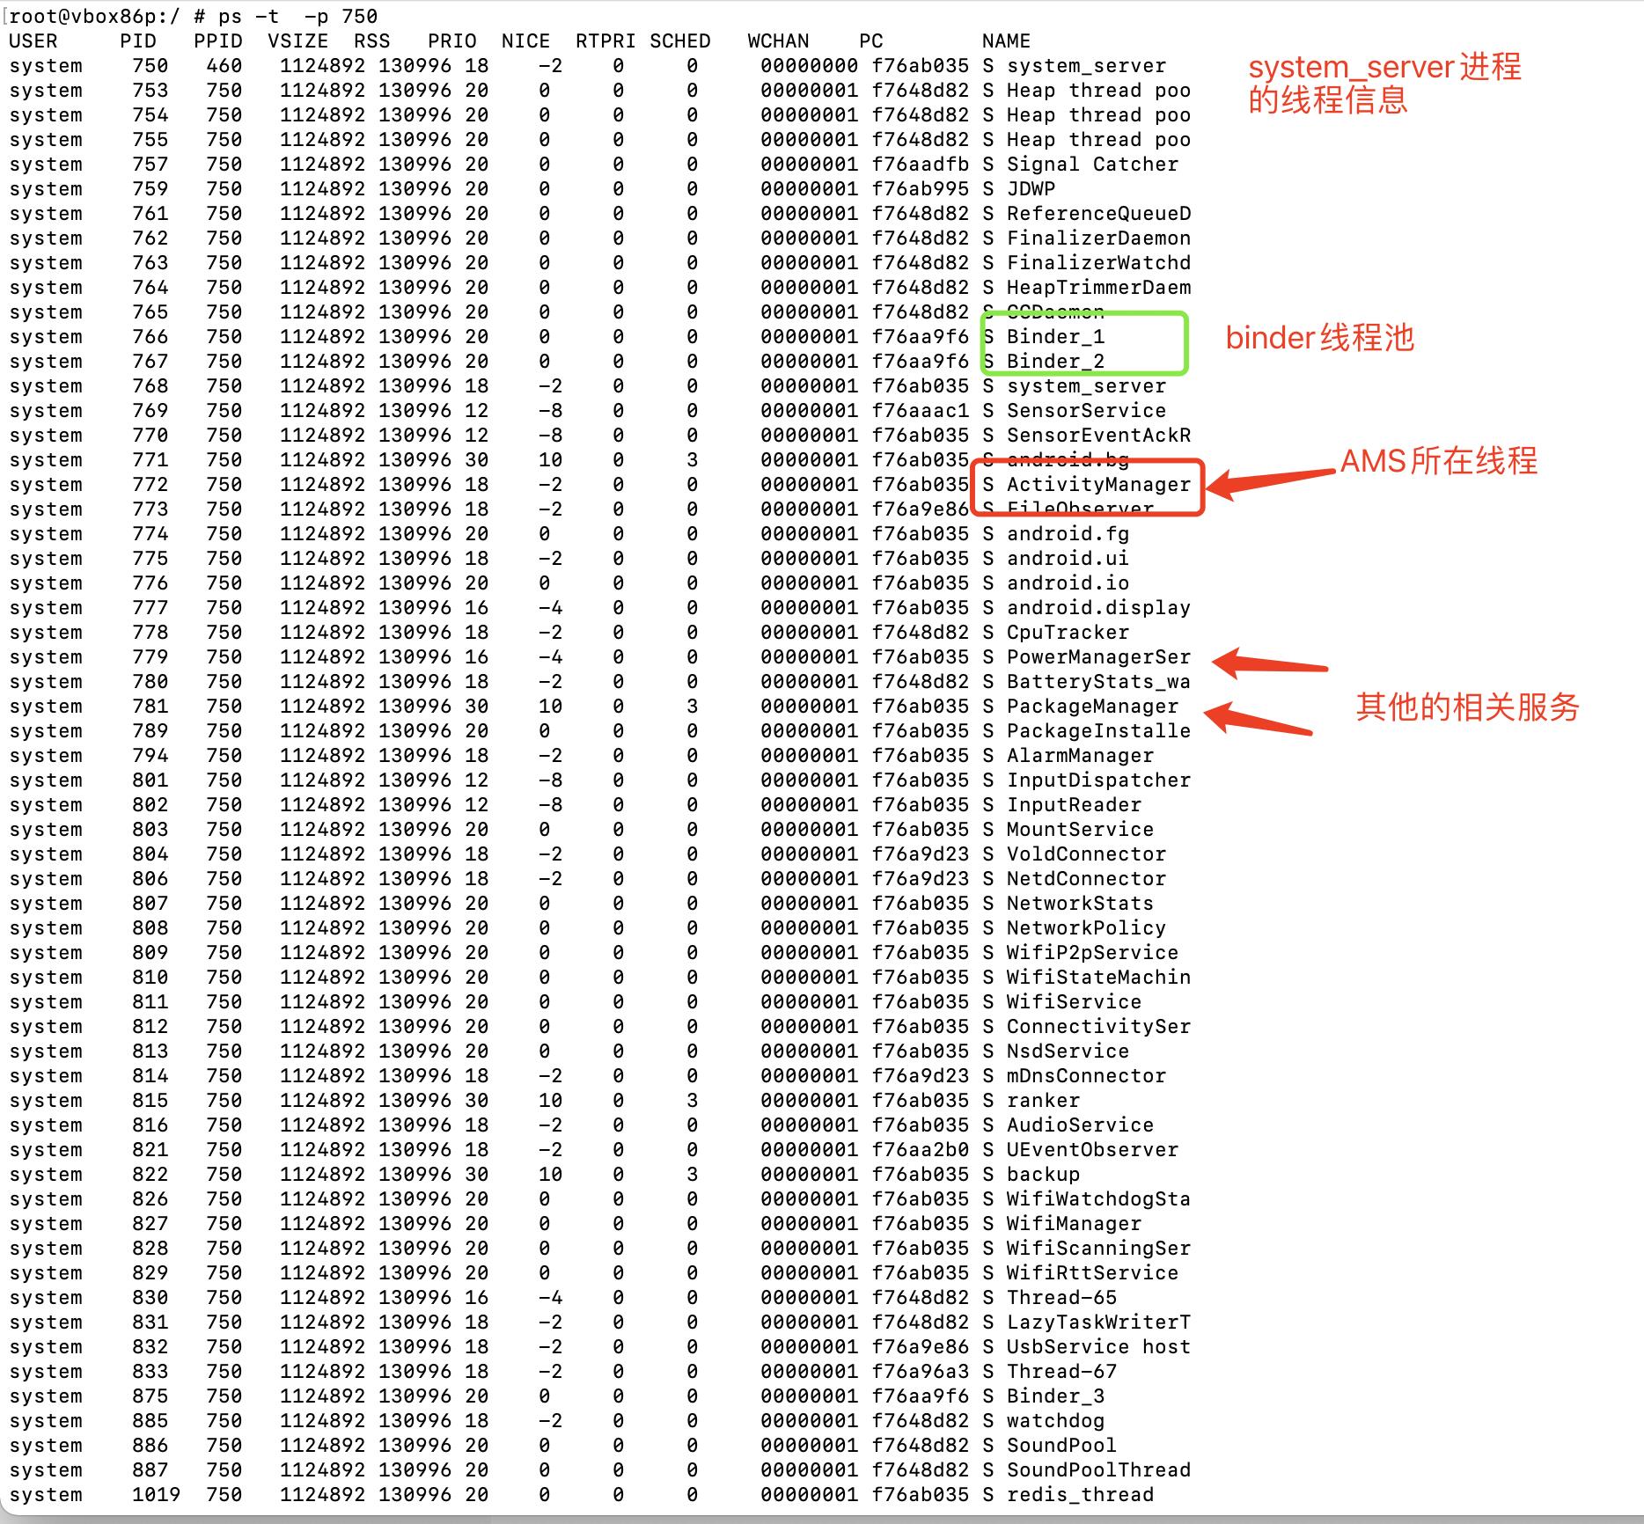Click the 'Binder_1' thread name

[x=1055, y=336]
